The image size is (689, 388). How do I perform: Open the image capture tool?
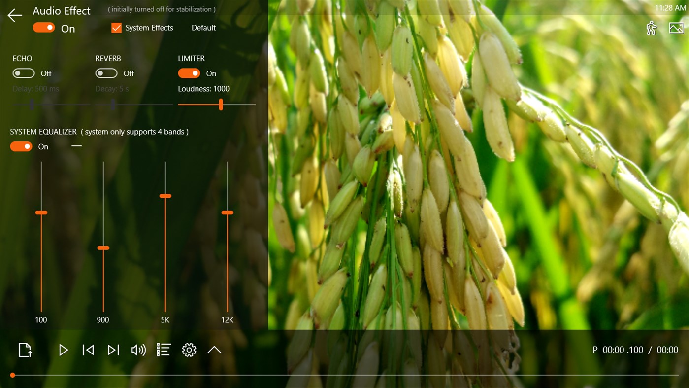click(x=675, y=28)
